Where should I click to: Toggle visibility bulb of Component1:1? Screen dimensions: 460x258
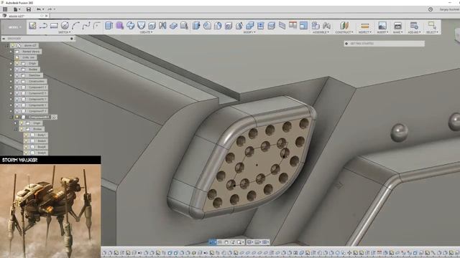(x=17, y=87)
